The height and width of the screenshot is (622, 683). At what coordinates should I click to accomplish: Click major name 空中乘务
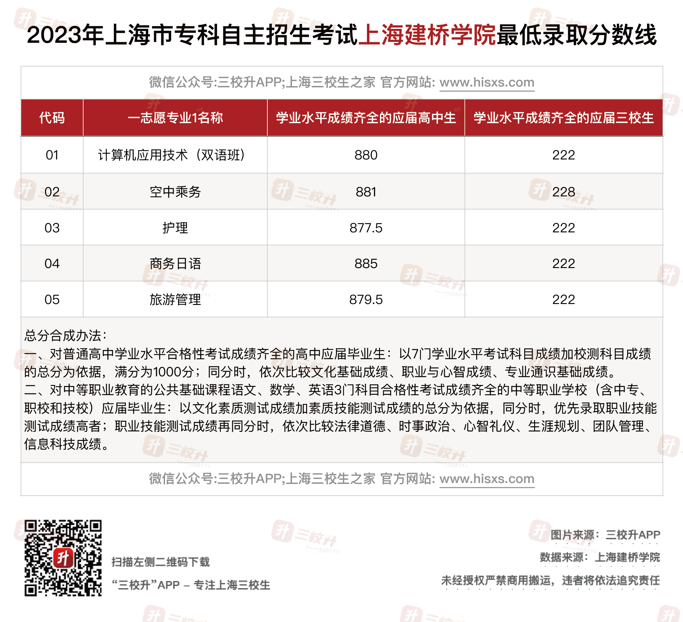pyautogui.click(x=175, y=192)
